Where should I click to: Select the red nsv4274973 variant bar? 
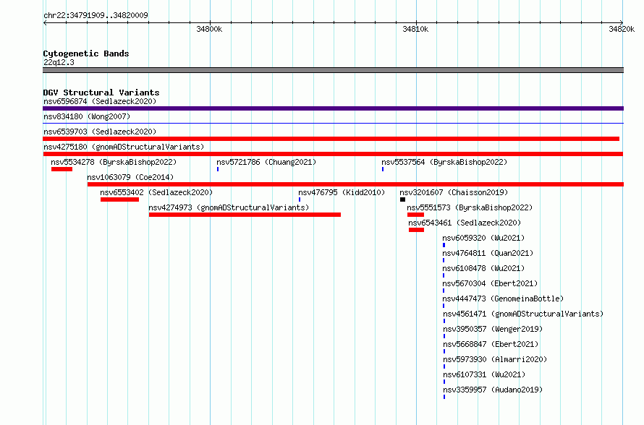click(245, 215)
